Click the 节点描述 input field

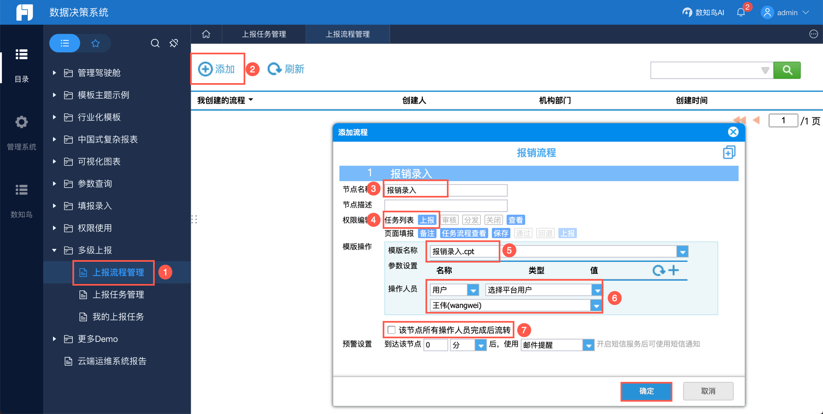click(446, 205)
